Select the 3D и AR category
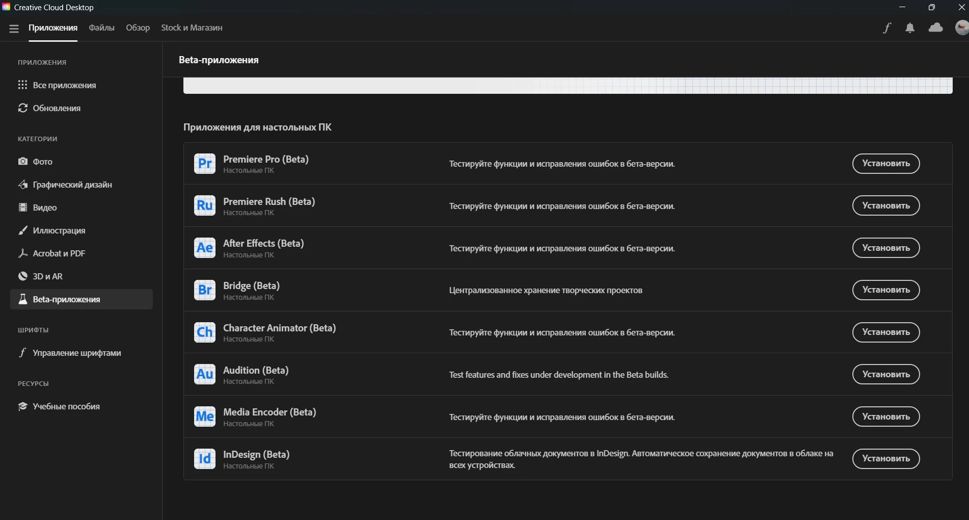Screen dimensions: 969x520 pyautogui.click(x=82, y=276)
